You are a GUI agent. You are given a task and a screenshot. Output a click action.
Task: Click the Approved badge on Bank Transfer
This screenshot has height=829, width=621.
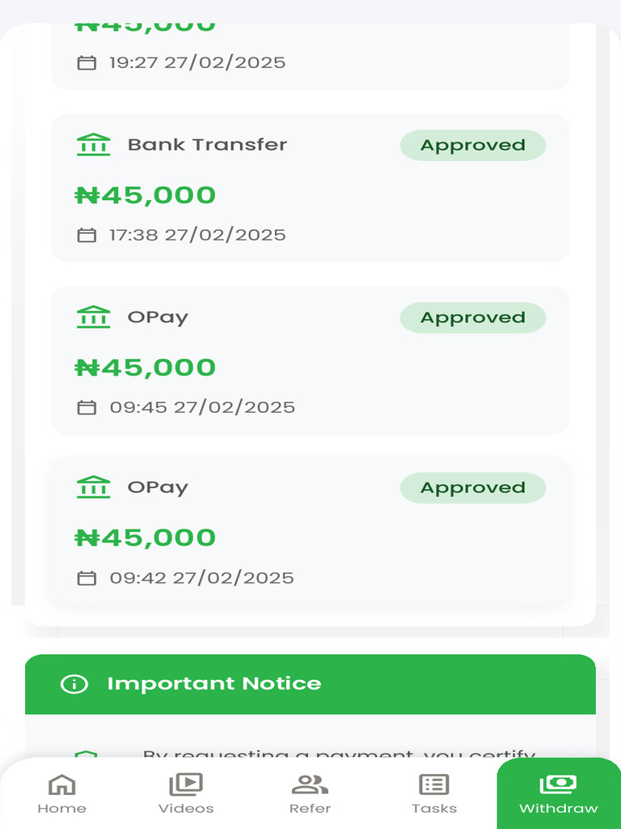472,146
